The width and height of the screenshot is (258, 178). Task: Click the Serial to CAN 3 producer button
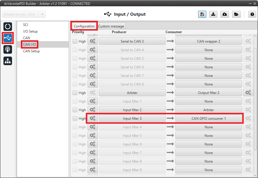(132, 41)
